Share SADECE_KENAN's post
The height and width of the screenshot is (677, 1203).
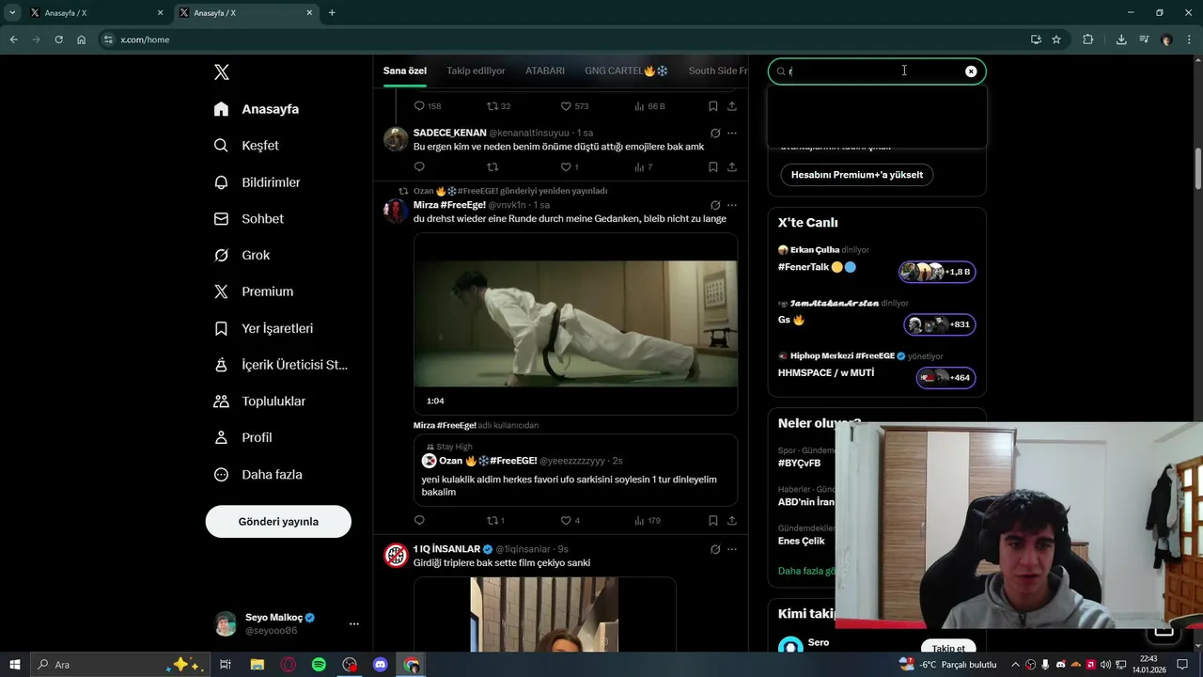732,167
